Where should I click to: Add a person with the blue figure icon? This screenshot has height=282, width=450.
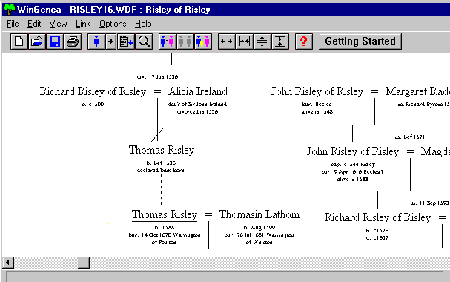click(x=96, y=42)
